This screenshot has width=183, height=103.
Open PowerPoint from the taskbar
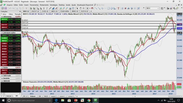click(x=76, y=100)
